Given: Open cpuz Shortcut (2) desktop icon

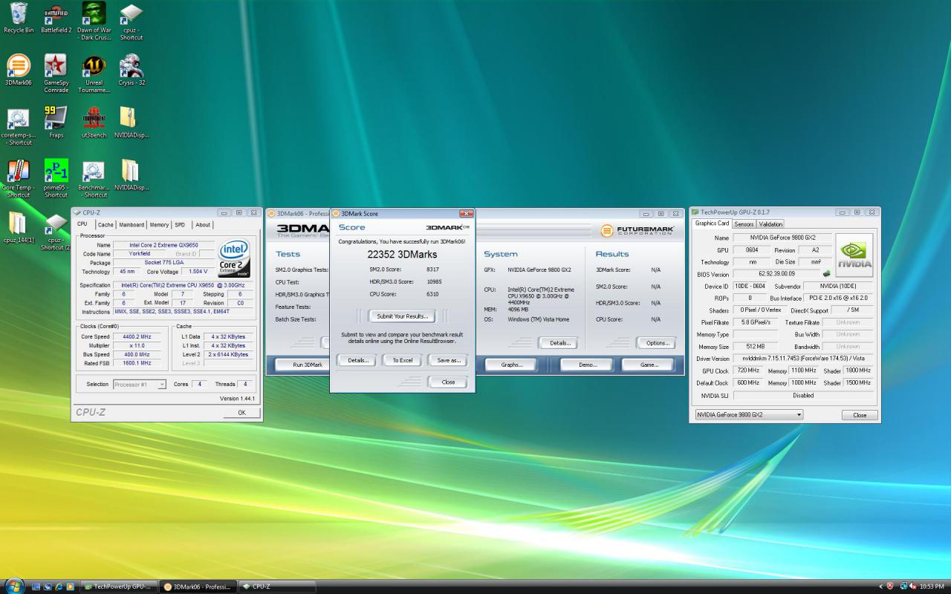Looking at the screenshot, I should (x=56, y=231).
